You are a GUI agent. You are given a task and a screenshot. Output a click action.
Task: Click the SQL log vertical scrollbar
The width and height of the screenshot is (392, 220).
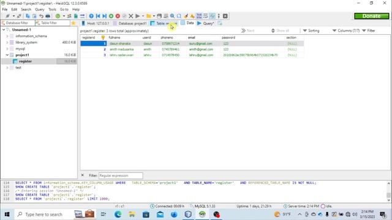[x=389, y=191]
